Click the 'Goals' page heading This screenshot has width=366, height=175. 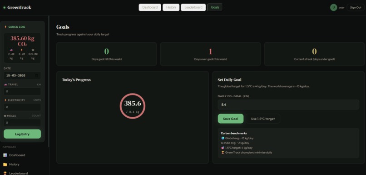[63, 27]
